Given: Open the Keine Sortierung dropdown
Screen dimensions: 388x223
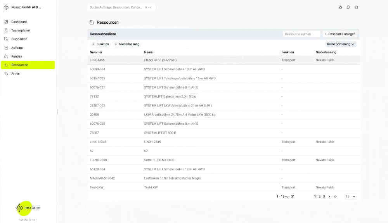Looking at the screenshot, I should (x=341, y=44).
